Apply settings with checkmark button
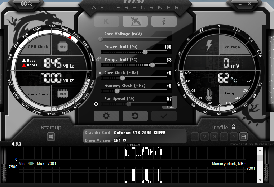 164,116
